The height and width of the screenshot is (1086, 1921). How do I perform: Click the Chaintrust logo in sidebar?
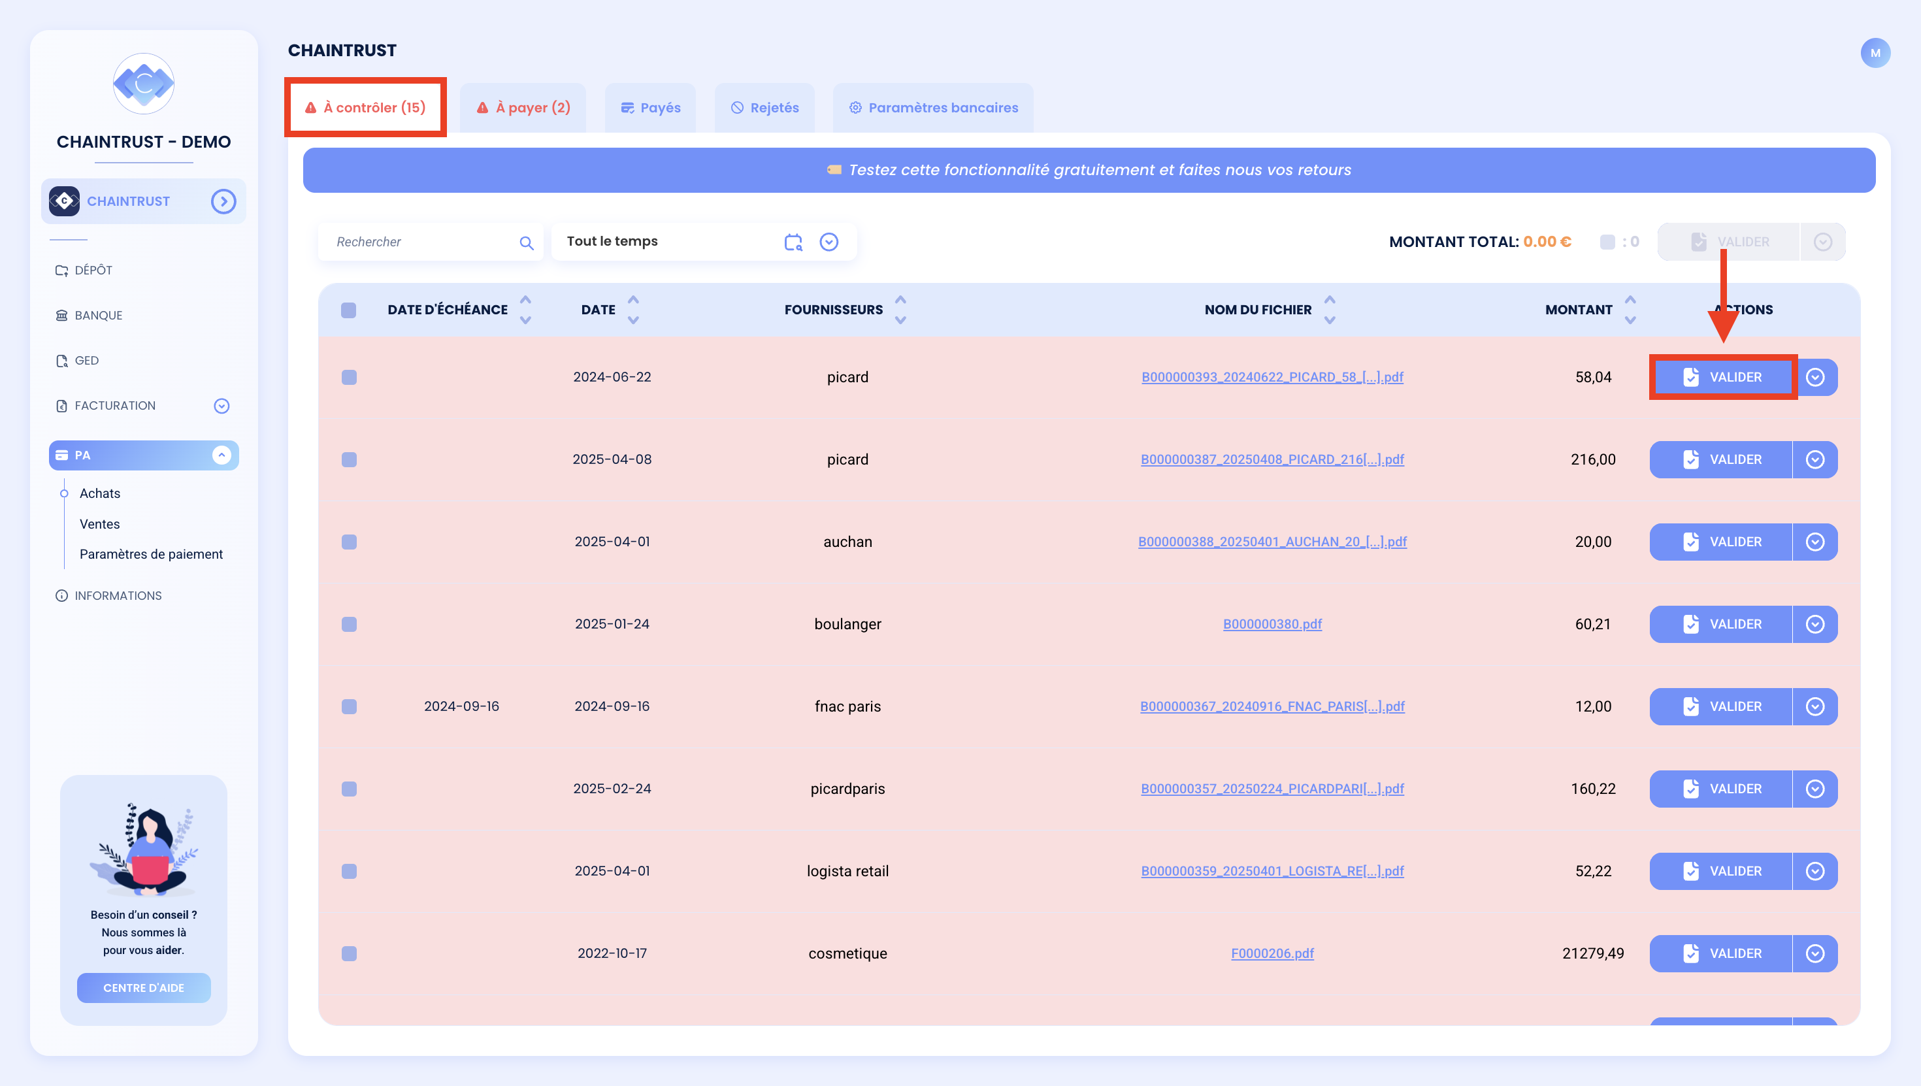pos(143,84)
